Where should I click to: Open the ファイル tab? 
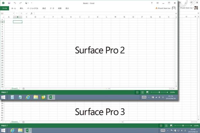[4, 8]
